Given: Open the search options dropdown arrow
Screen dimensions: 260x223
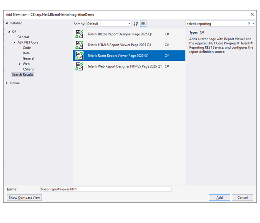Looking at the screenshot, I should pos(254,24).
